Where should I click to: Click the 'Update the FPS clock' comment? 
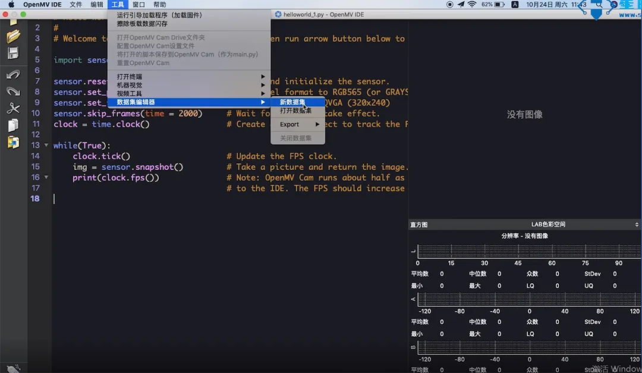[x=282, y=156]
